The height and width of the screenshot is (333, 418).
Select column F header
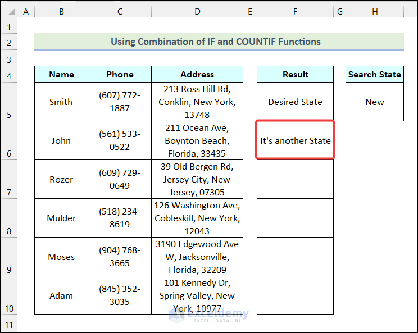(295, 12)
